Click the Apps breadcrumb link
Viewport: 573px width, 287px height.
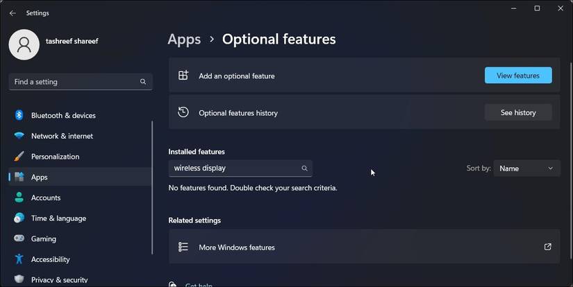click(184, 40)
